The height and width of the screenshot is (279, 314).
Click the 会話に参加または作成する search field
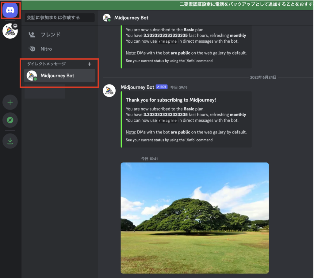[x=59, y=18]
